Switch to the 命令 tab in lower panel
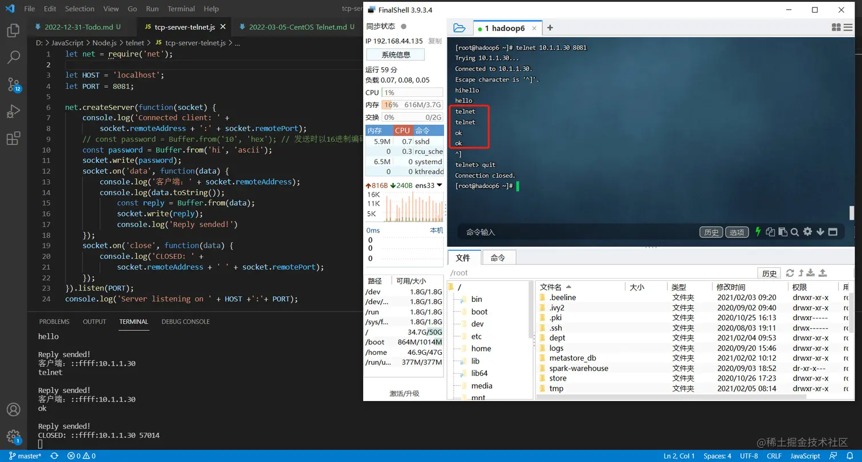The image size is (862, 462). click(x=498, y=257)
